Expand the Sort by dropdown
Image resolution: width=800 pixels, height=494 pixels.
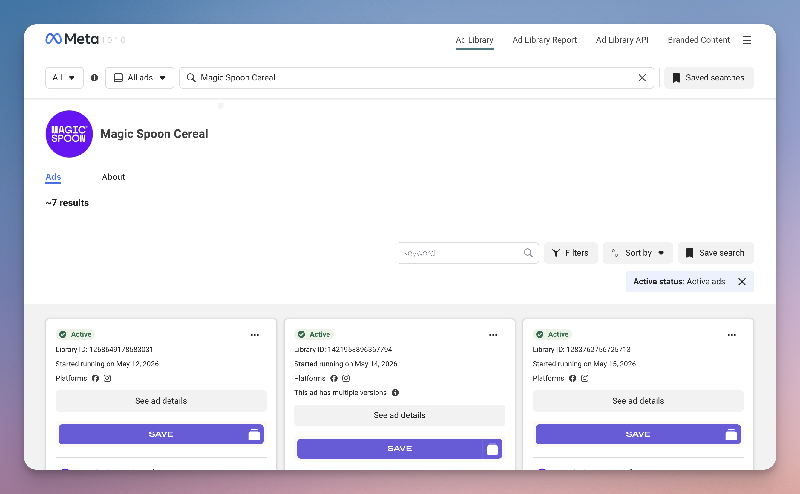pyautogui.click(x=637, y=253)
